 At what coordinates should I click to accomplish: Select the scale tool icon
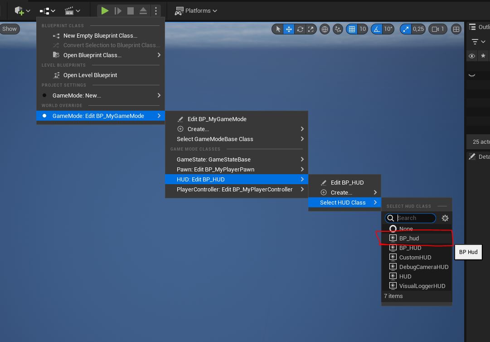[311, 29]
